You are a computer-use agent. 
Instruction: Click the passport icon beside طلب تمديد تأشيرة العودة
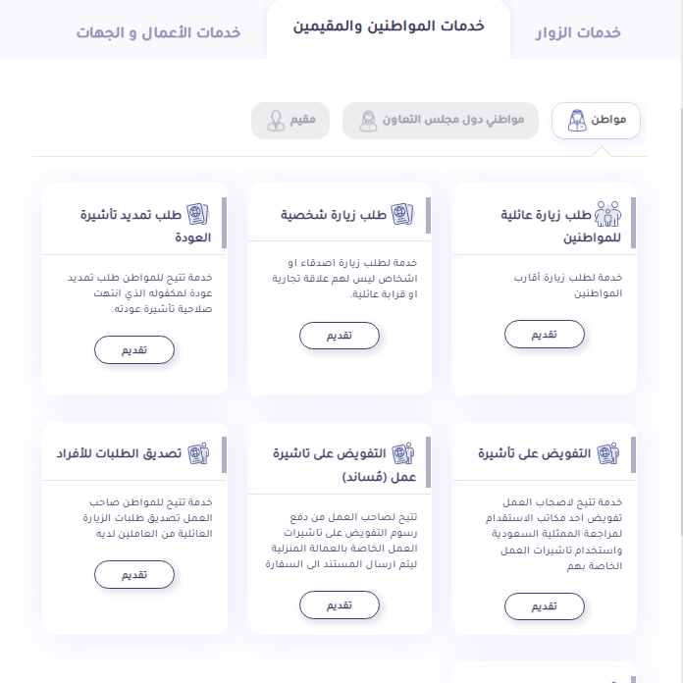(198, 214)
